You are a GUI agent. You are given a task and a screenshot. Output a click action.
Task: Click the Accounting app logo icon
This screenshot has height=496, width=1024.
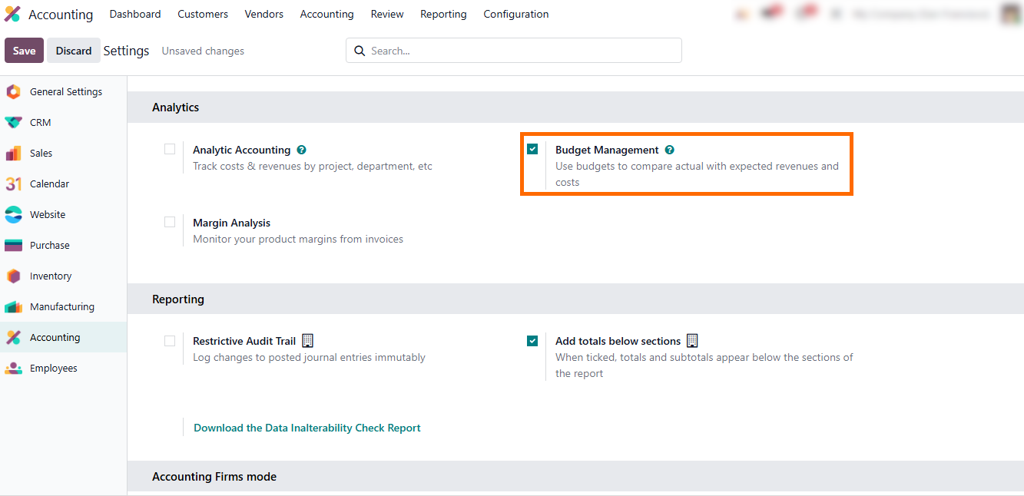(12, 15)
